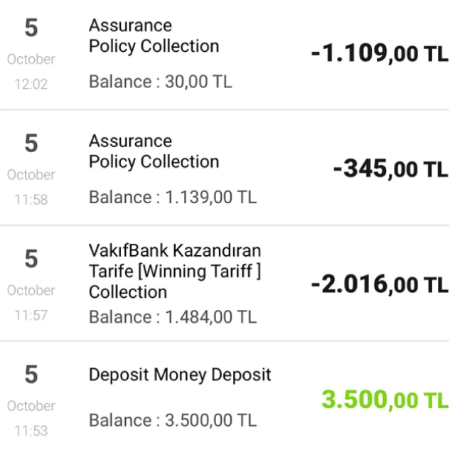Select the green 3.500,00 TL amount
Screen dimensions: 455x455
(385, 400)
